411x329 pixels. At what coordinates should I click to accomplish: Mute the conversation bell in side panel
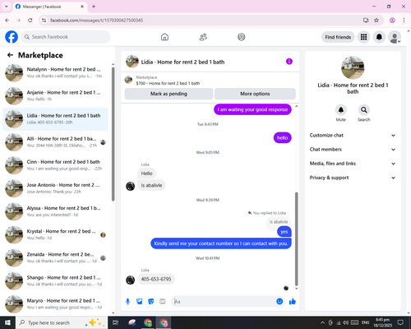(341, 110)
